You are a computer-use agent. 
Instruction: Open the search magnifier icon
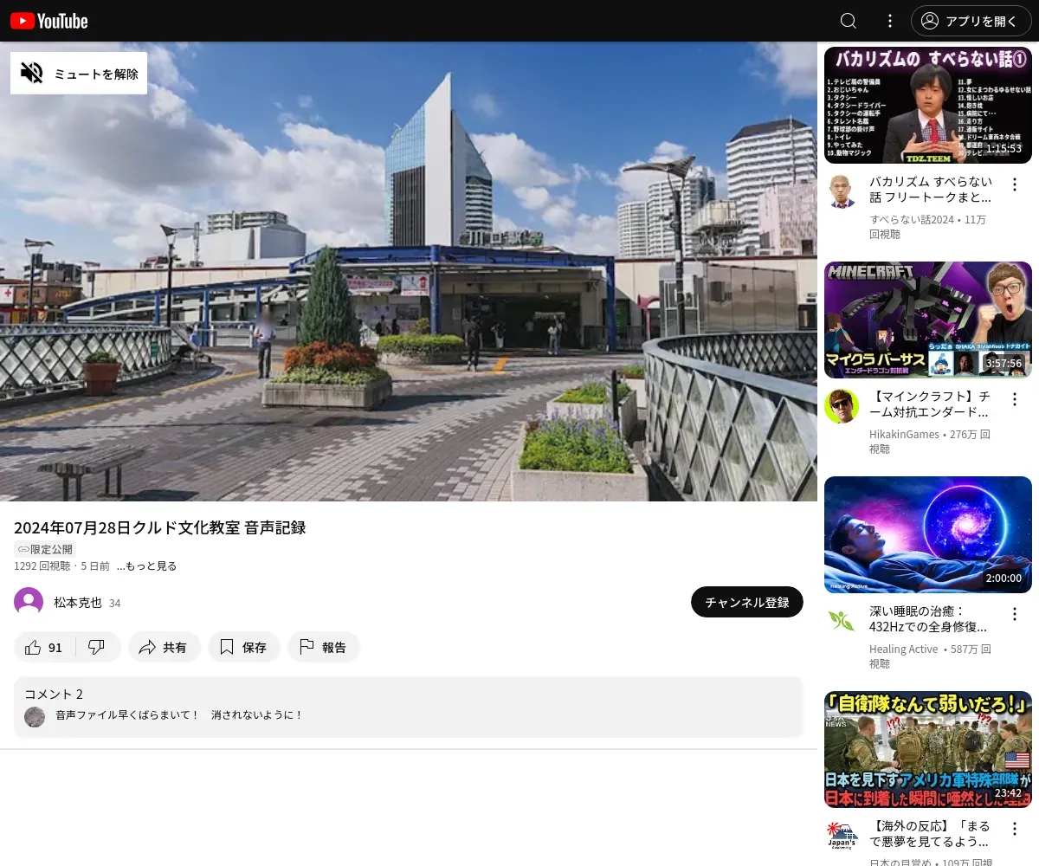849,21
